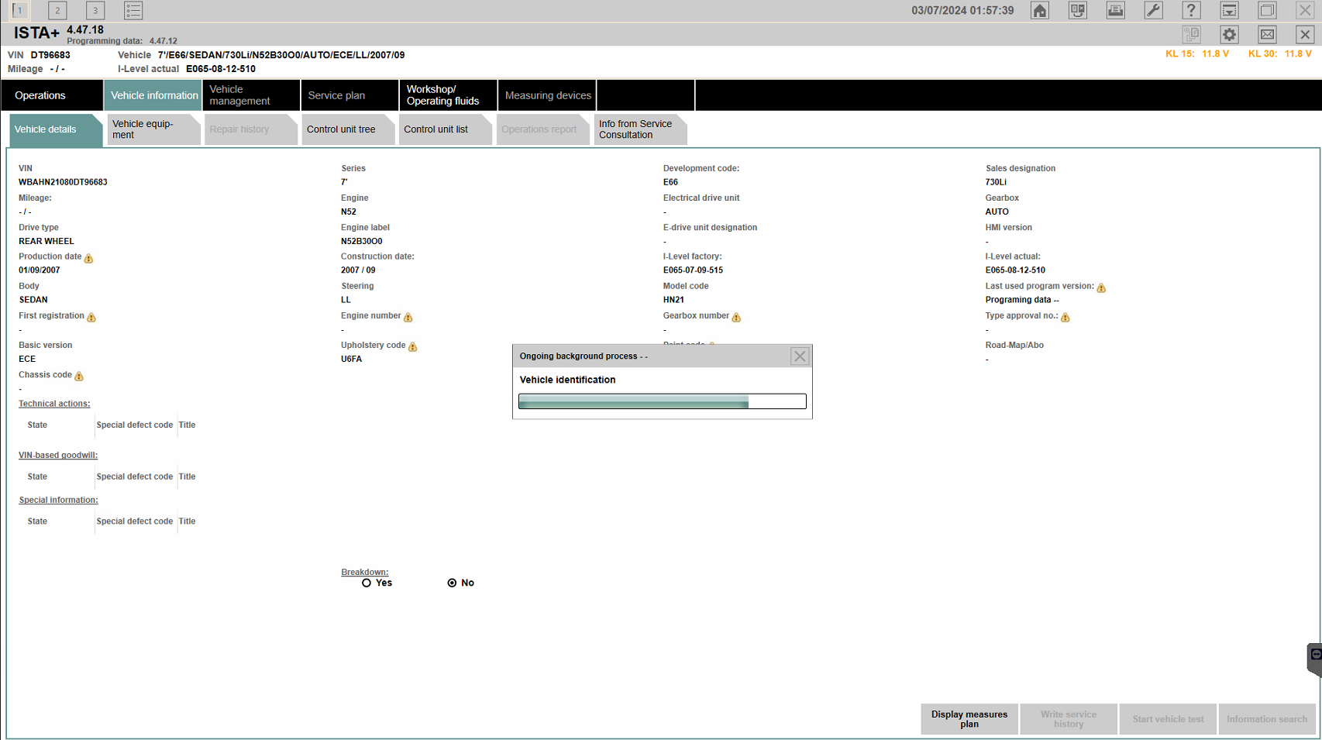Open the Service plan menu
1322x740 pixels.
coord(349,95)
